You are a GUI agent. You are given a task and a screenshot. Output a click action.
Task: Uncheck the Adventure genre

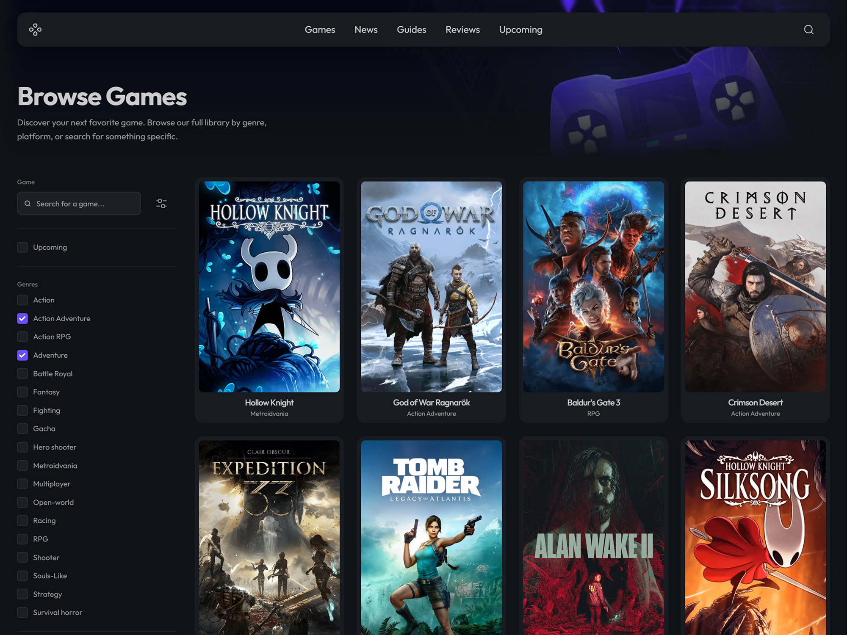[22, 355]
